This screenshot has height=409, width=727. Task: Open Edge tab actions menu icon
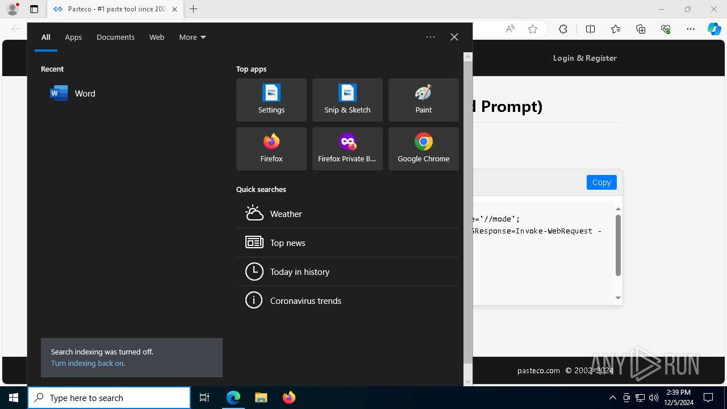[x=34, y=9]
